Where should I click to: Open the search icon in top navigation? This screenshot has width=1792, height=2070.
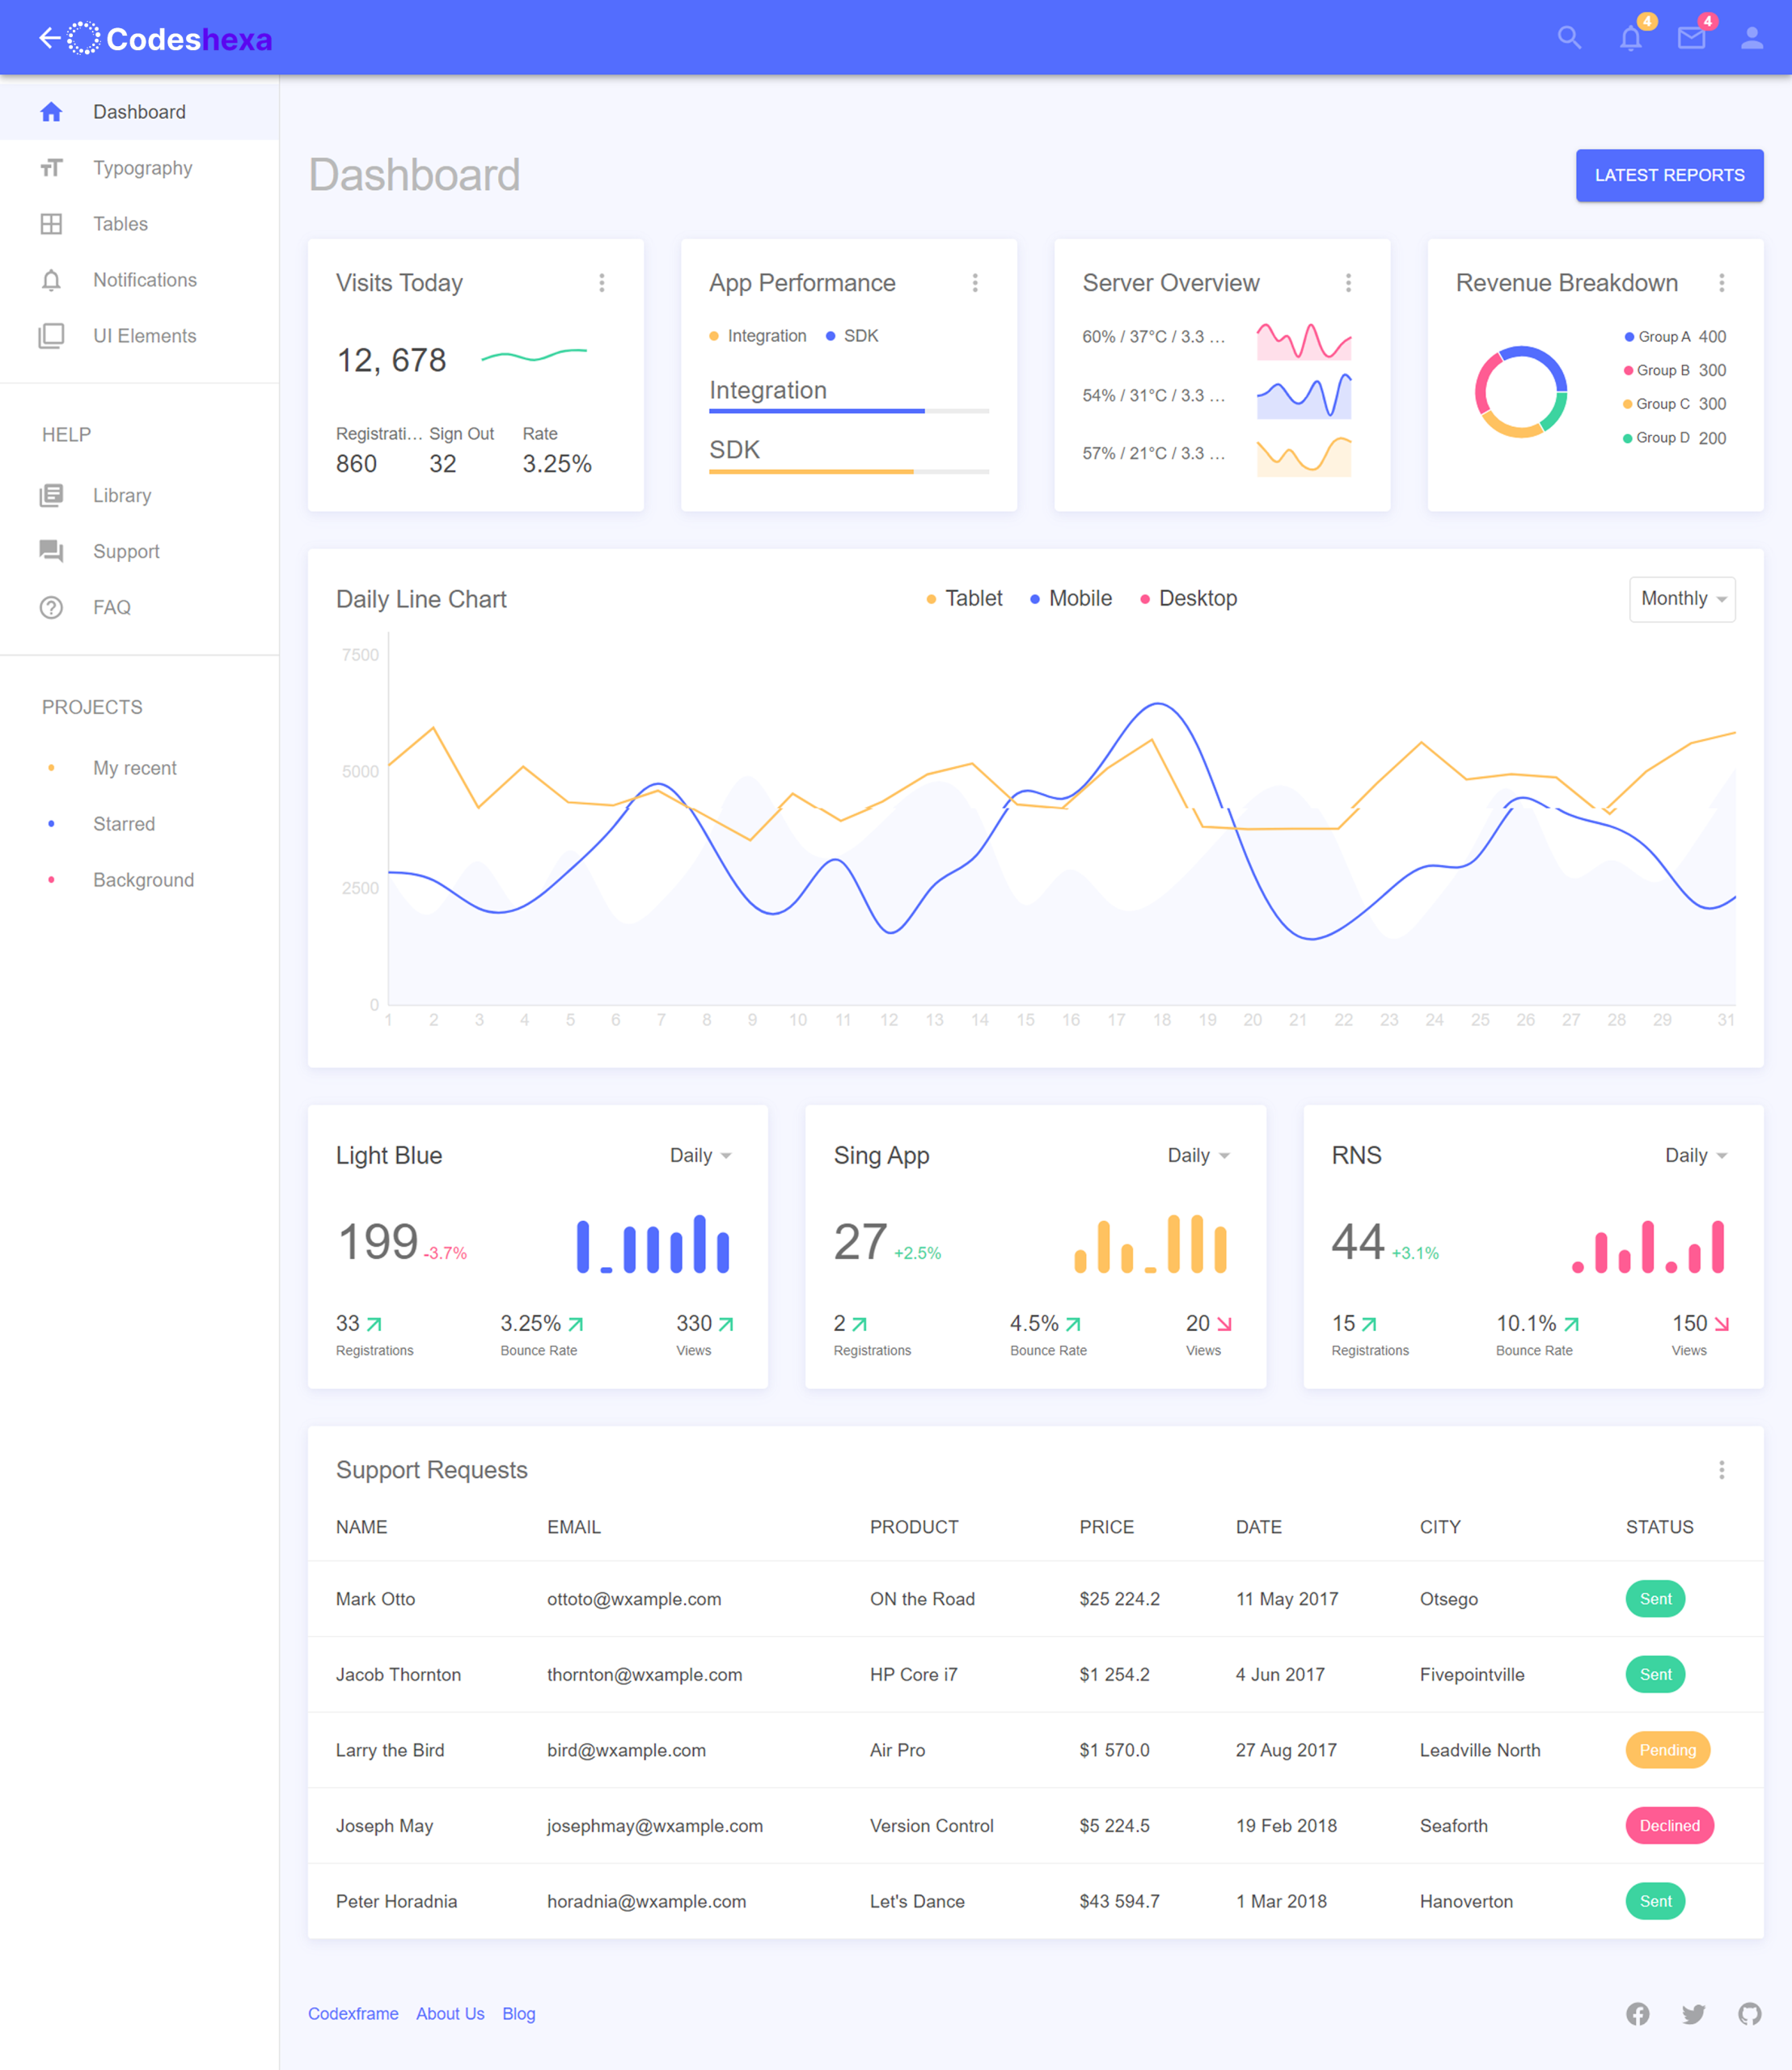[1569, 37]
